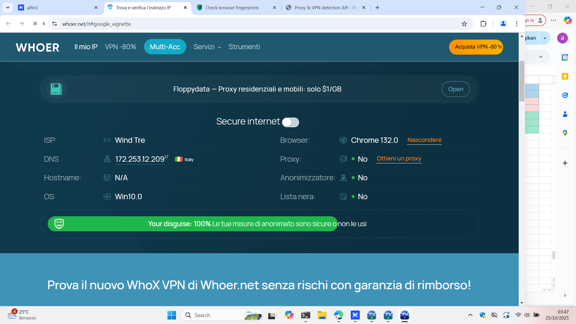Click the Floppydata proxy banner text
This screenshot has width=576, height=324.
click(x=257, y=89)
